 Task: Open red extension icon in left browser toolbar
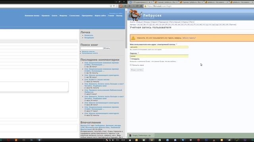[121, 6]
